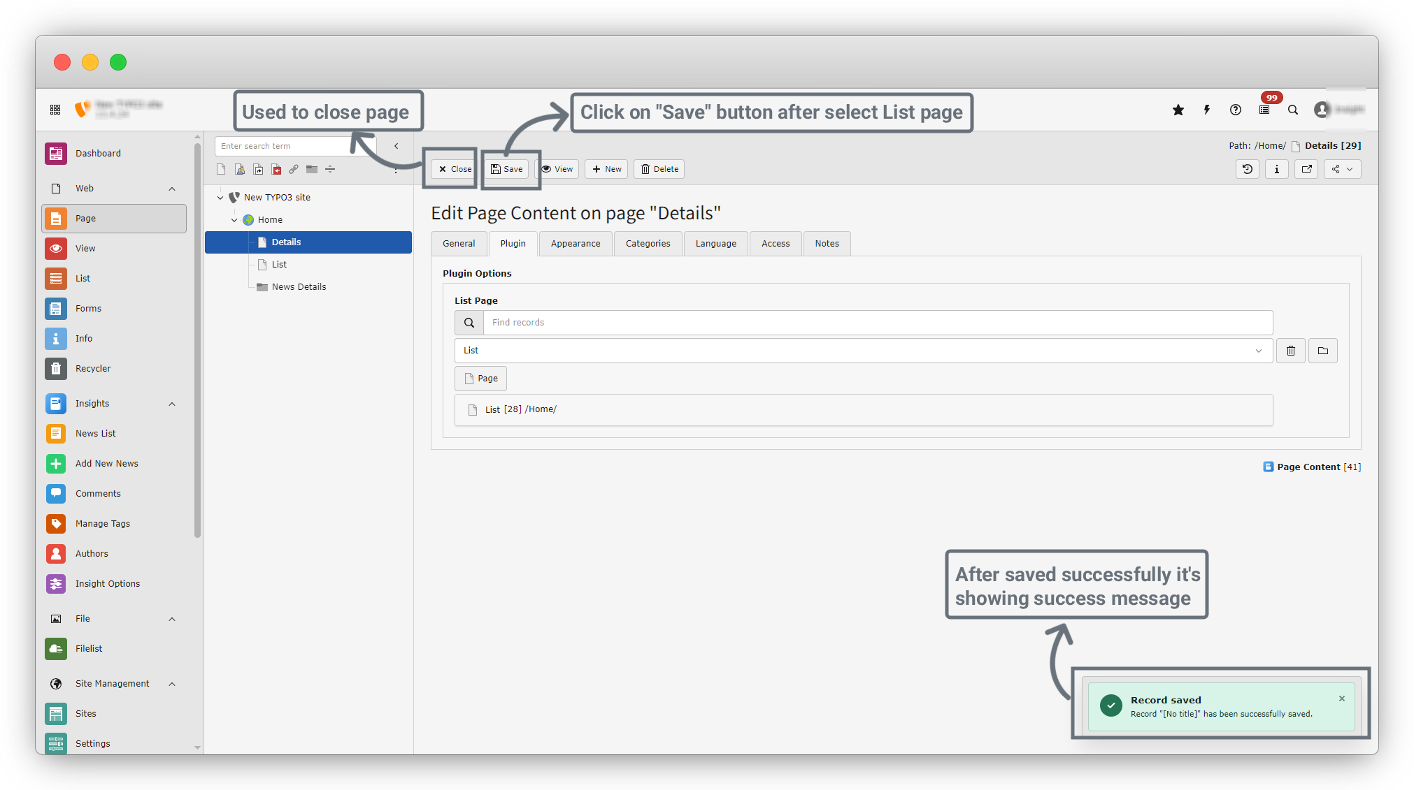Click the Save button

(507, 169)
